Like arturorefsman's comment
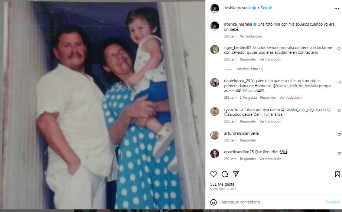This screenshot has width=342, height=212. [339, 134]
